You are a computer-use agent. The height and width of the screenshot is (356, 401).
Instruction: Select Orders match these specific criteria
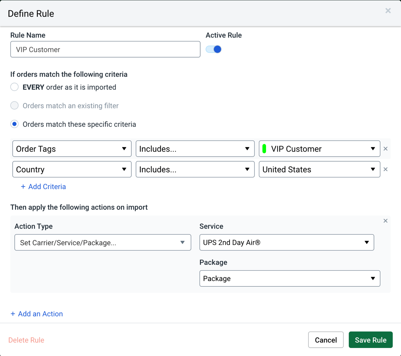[14, 124]
